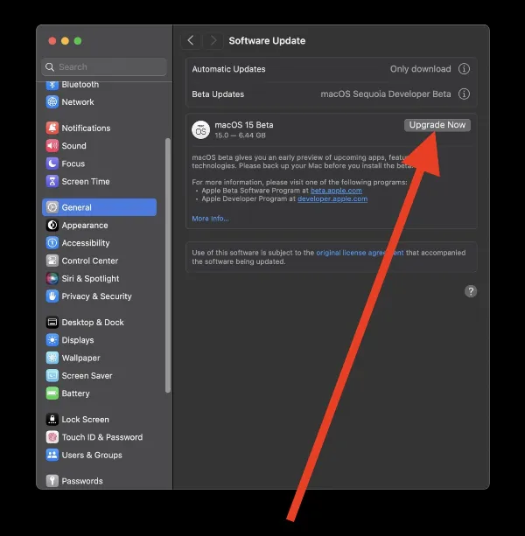Click the Focus moon icon
This screenshot has width=525, height=536.
52,164
